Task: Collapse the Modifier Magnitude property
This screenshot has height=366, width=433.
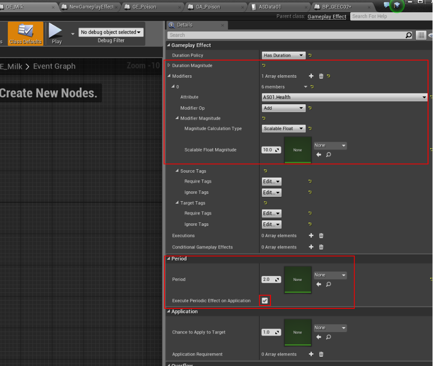Action: click(x=177, y=118)
